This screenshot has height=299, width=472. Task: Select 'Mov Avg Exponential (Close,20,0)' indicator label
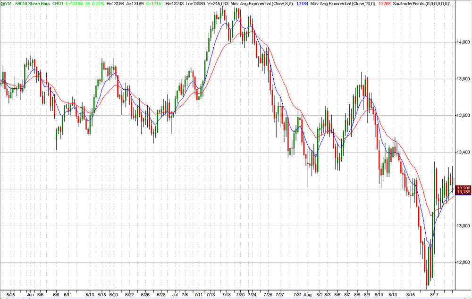tap(343, 4)
